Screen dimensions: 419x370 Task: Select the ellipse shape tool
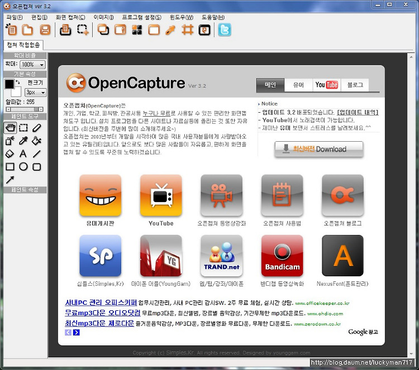tap(23, 167)
